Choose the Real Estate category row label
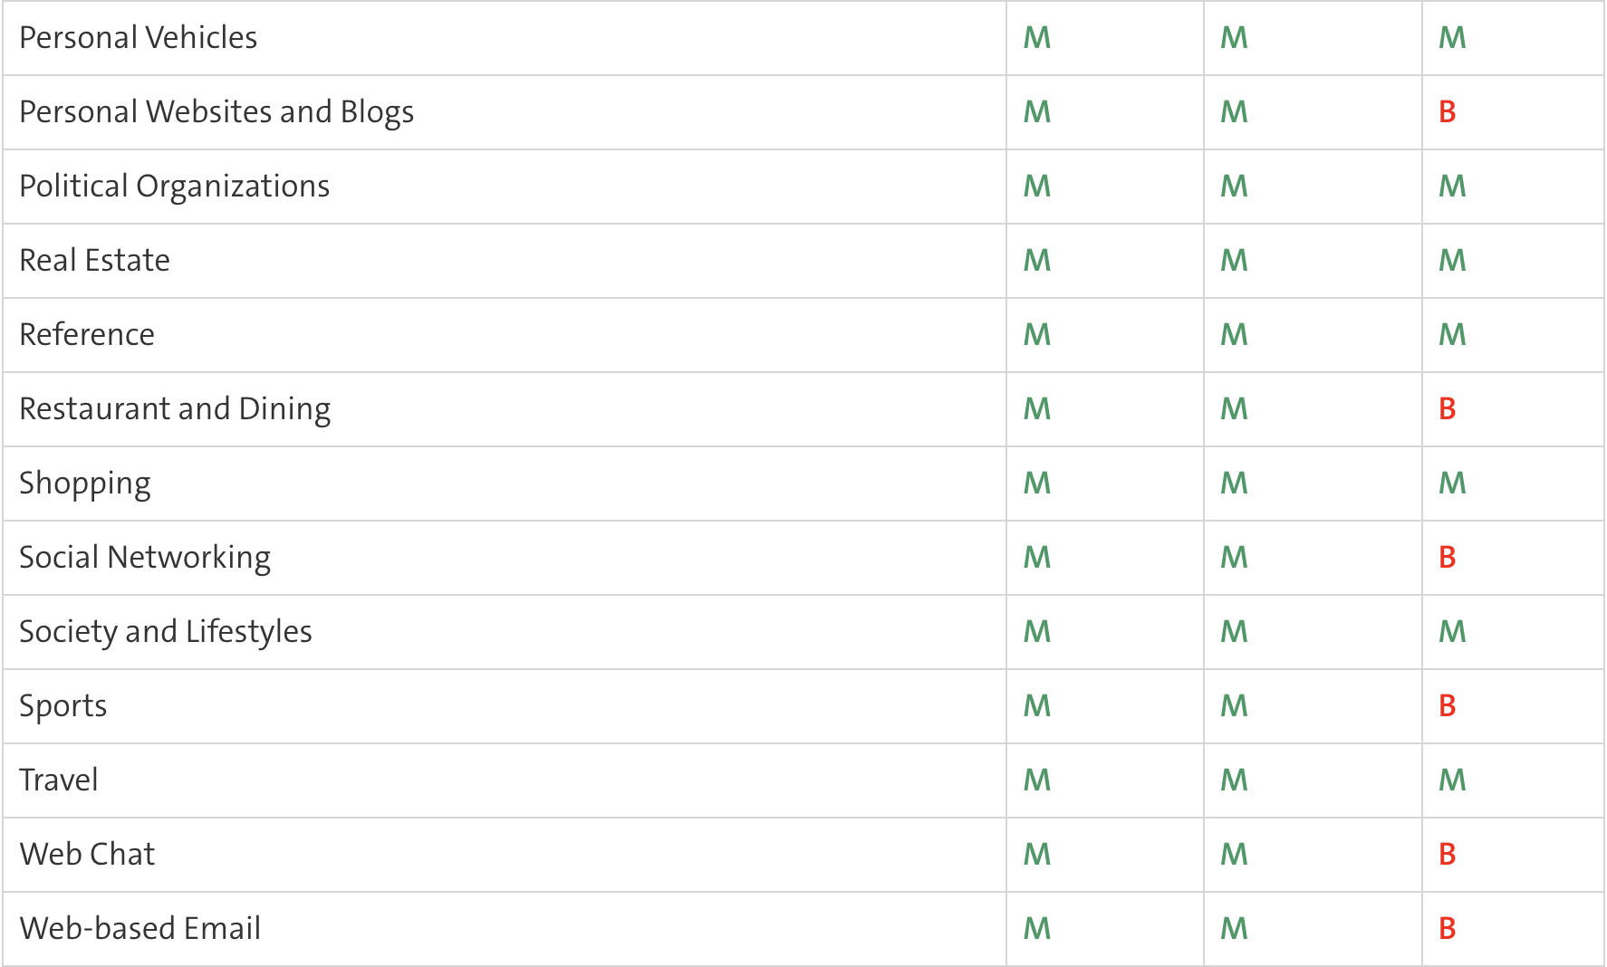The width and height of the screenshot is (1607, 967). [95, 261]
